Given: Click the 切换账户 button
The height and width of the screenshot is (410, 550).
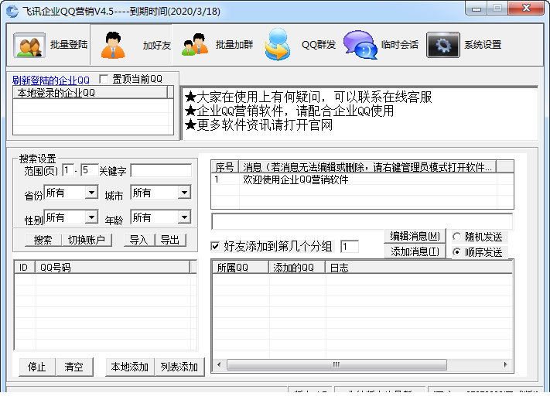Looking at the screenshot, I should click(87, 240).
